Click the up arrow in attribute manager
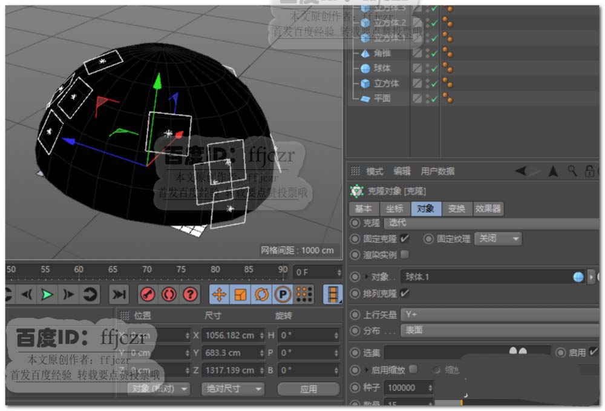The height and width of the screenshot is (411, 605). [x=553, y=171]
